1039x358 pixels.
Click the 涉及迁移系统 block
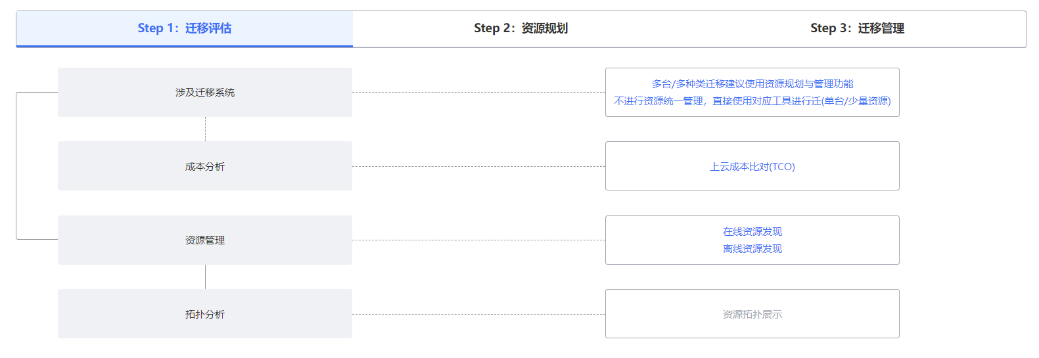pos(205,92)
